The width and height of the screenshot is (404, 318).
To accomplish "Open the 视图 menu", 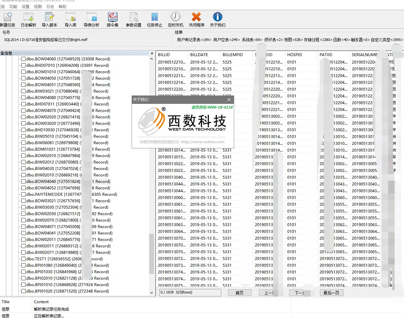I will [38, 6].
